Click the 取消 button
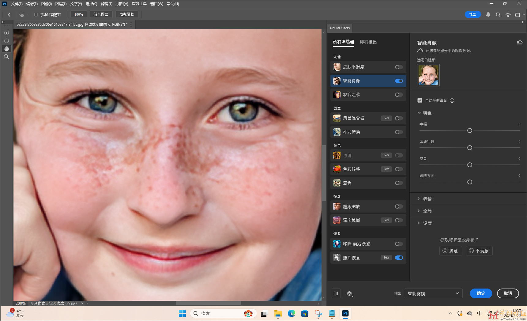 (508, 293)
